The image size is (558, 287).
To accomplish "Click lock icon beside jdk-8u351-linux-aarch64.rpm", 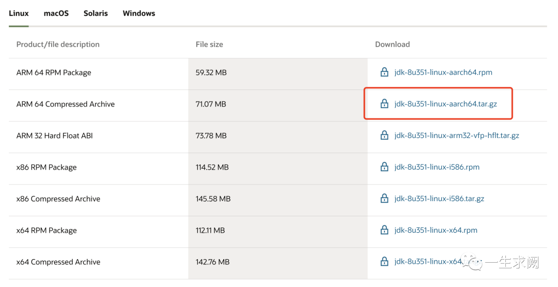I will (x=384, y=72).
